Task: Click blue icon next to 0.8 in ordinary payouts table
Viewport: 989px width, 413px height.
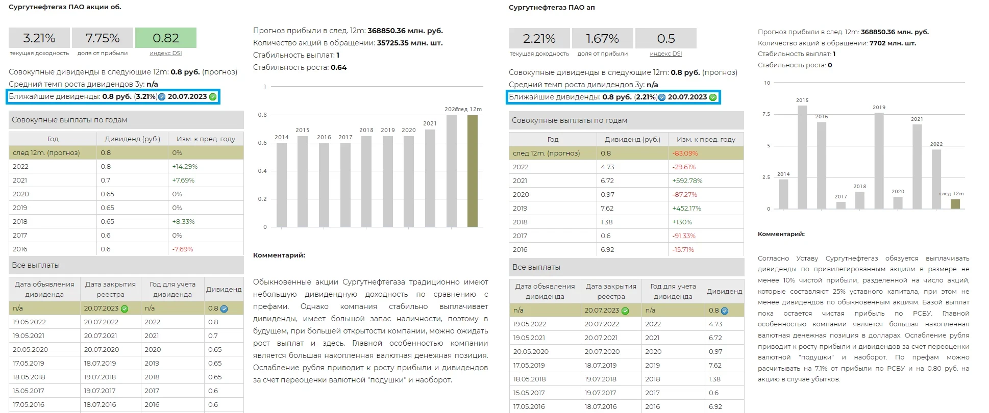Action: (x=224, y=308)
